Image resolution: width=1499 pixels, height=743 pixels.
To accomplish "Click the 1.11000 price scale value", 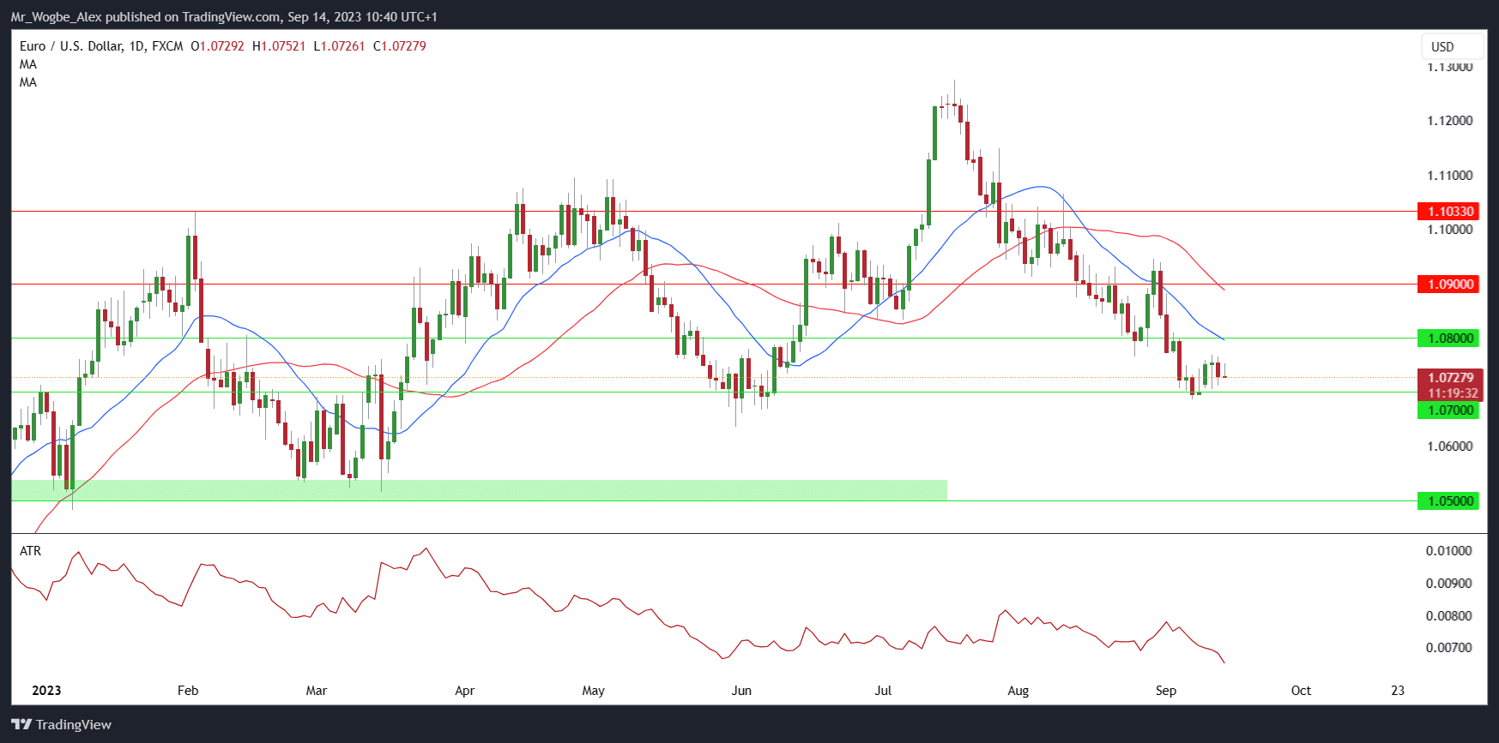I will pos(1450,176).
